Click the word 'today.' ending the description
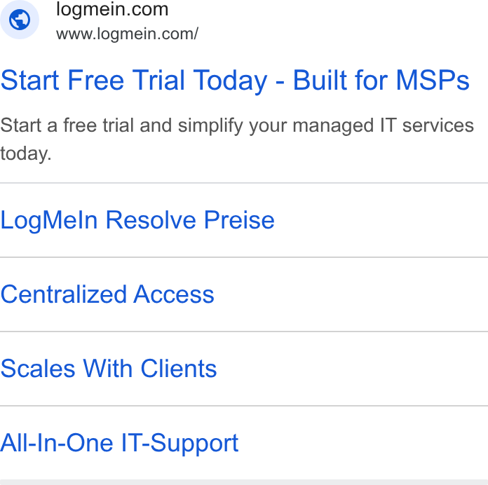 click(26, 153)
